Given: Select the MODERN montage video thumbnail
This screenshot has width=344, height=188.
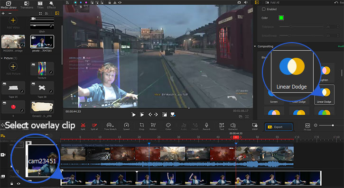Looking at the screenshot, I should (13, 41).
